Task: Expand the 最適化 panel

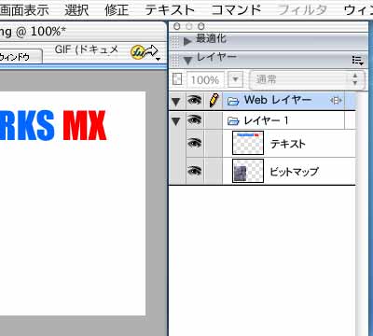Action: (x=187, y=41)
